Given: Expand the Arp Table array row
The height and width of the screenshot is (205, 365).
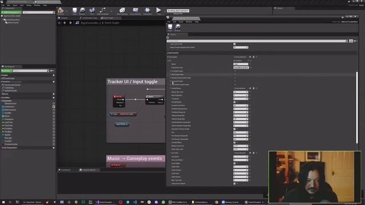Looking at the screenshot, I should 171,153.
